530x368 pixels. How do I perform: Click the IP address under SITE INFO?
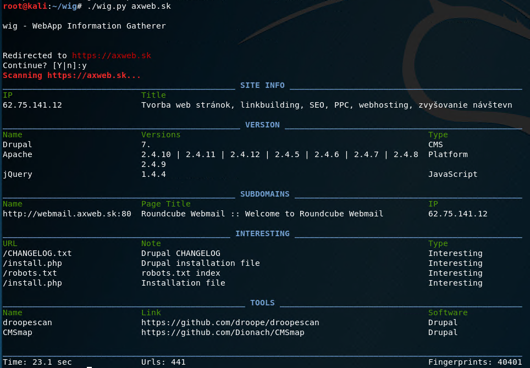tap(32, 105)
